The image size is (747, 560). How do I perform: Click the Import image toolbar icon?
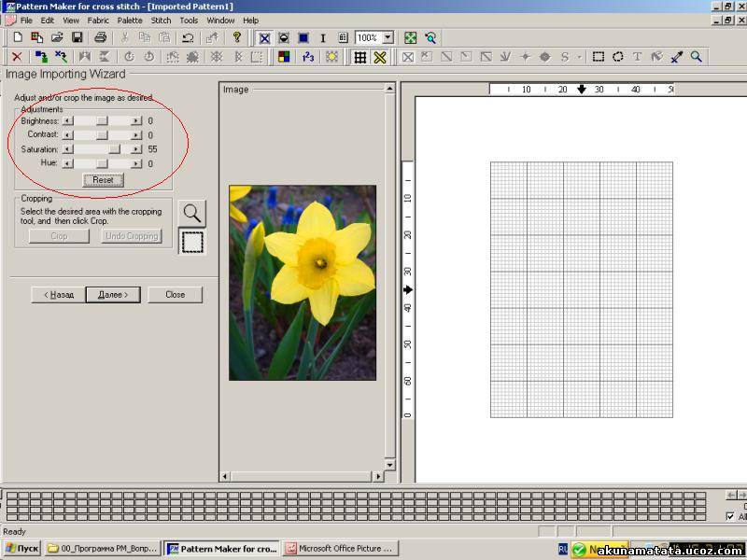click(37, 37)
